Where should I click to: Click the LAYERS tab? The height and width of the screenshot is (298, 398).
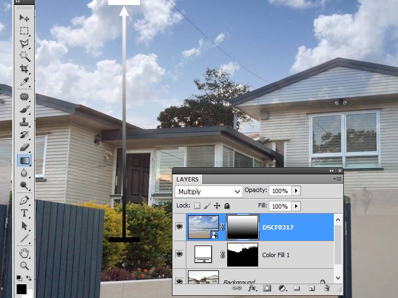187,179
